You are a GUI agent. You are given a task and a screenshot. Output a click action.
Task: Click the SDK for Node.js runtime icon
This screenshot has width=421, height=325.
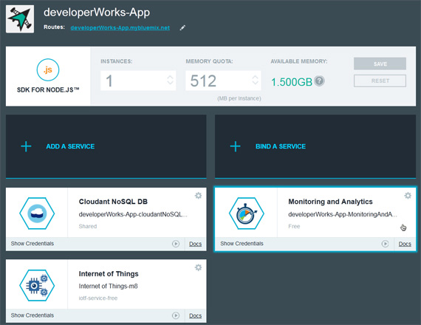(48, 70)
